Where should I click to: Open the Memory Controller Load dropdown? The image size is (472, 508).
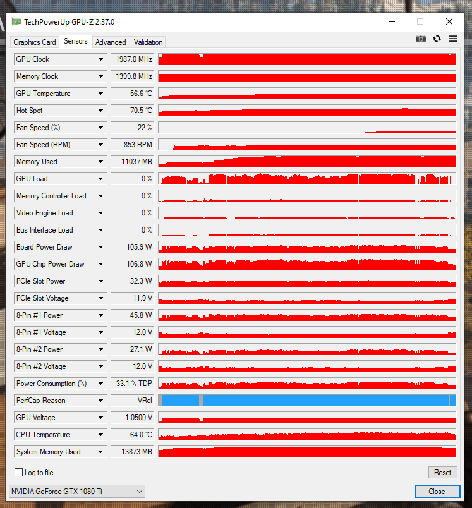[x=100, y=196]
